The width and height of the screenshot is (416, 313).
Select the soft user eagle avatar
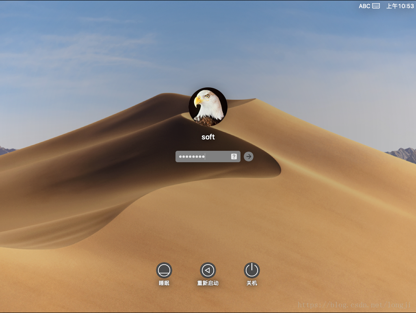208,107
